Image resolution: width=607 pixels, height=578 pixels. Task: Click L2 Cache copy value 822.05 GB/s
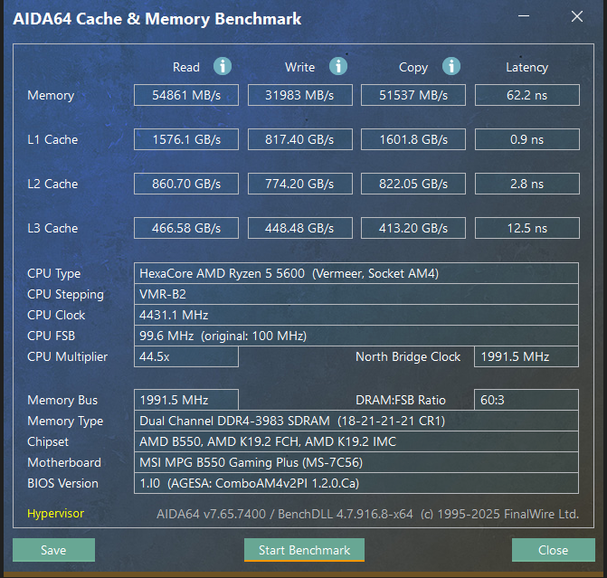click(413, 184)
